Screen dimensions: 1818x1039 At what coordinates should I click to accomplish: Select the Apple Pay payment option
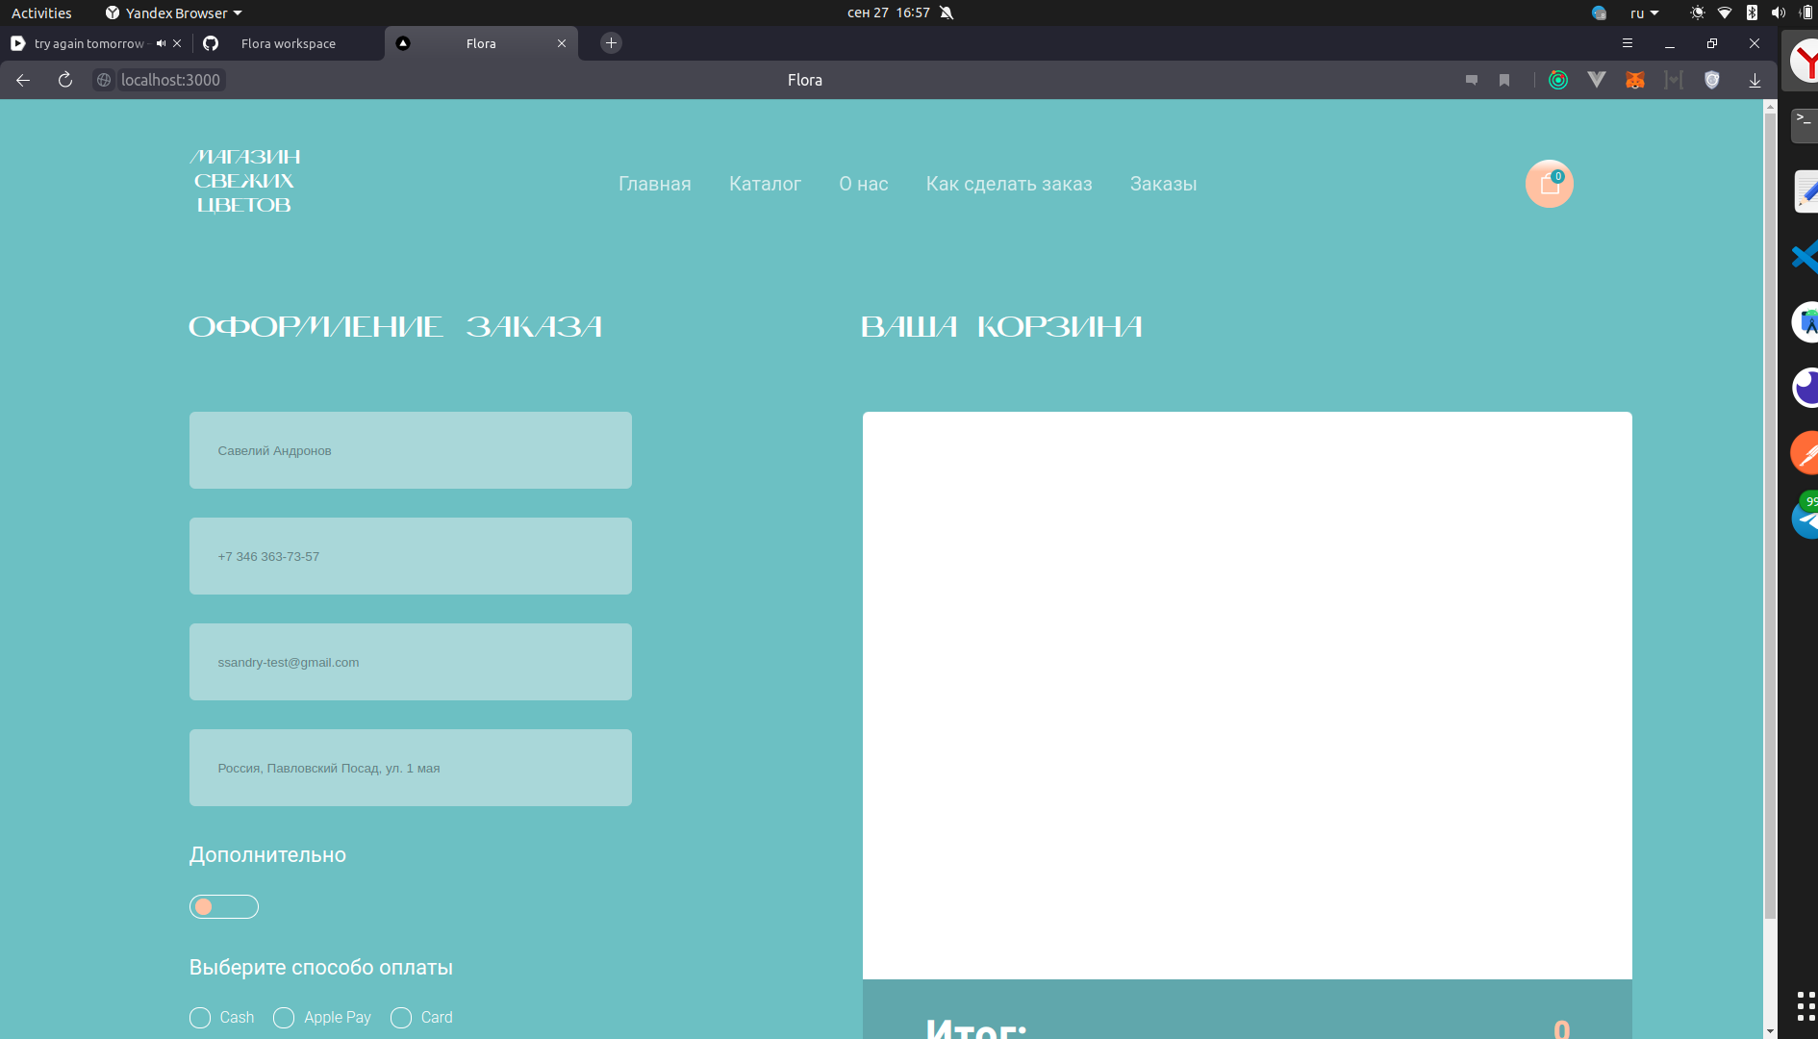pos(284,1018)
